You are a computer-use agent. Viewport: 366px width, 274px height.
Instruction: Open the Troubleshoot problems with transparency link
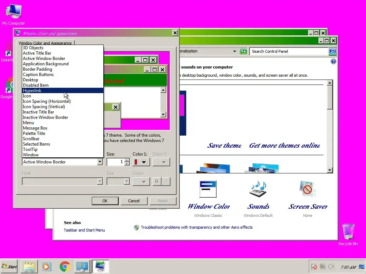197,227
